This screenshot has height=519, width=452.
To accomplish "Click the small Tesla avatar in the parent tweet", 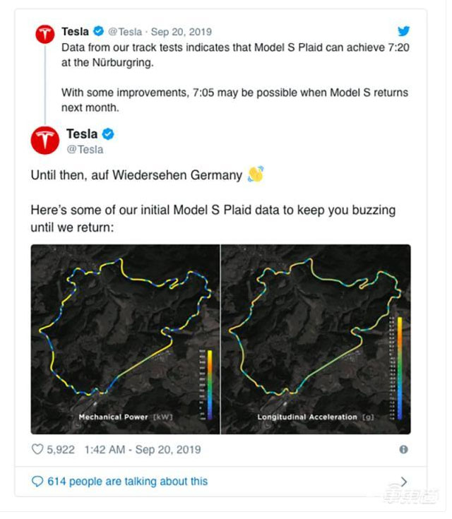I will (x=44, y=32).
